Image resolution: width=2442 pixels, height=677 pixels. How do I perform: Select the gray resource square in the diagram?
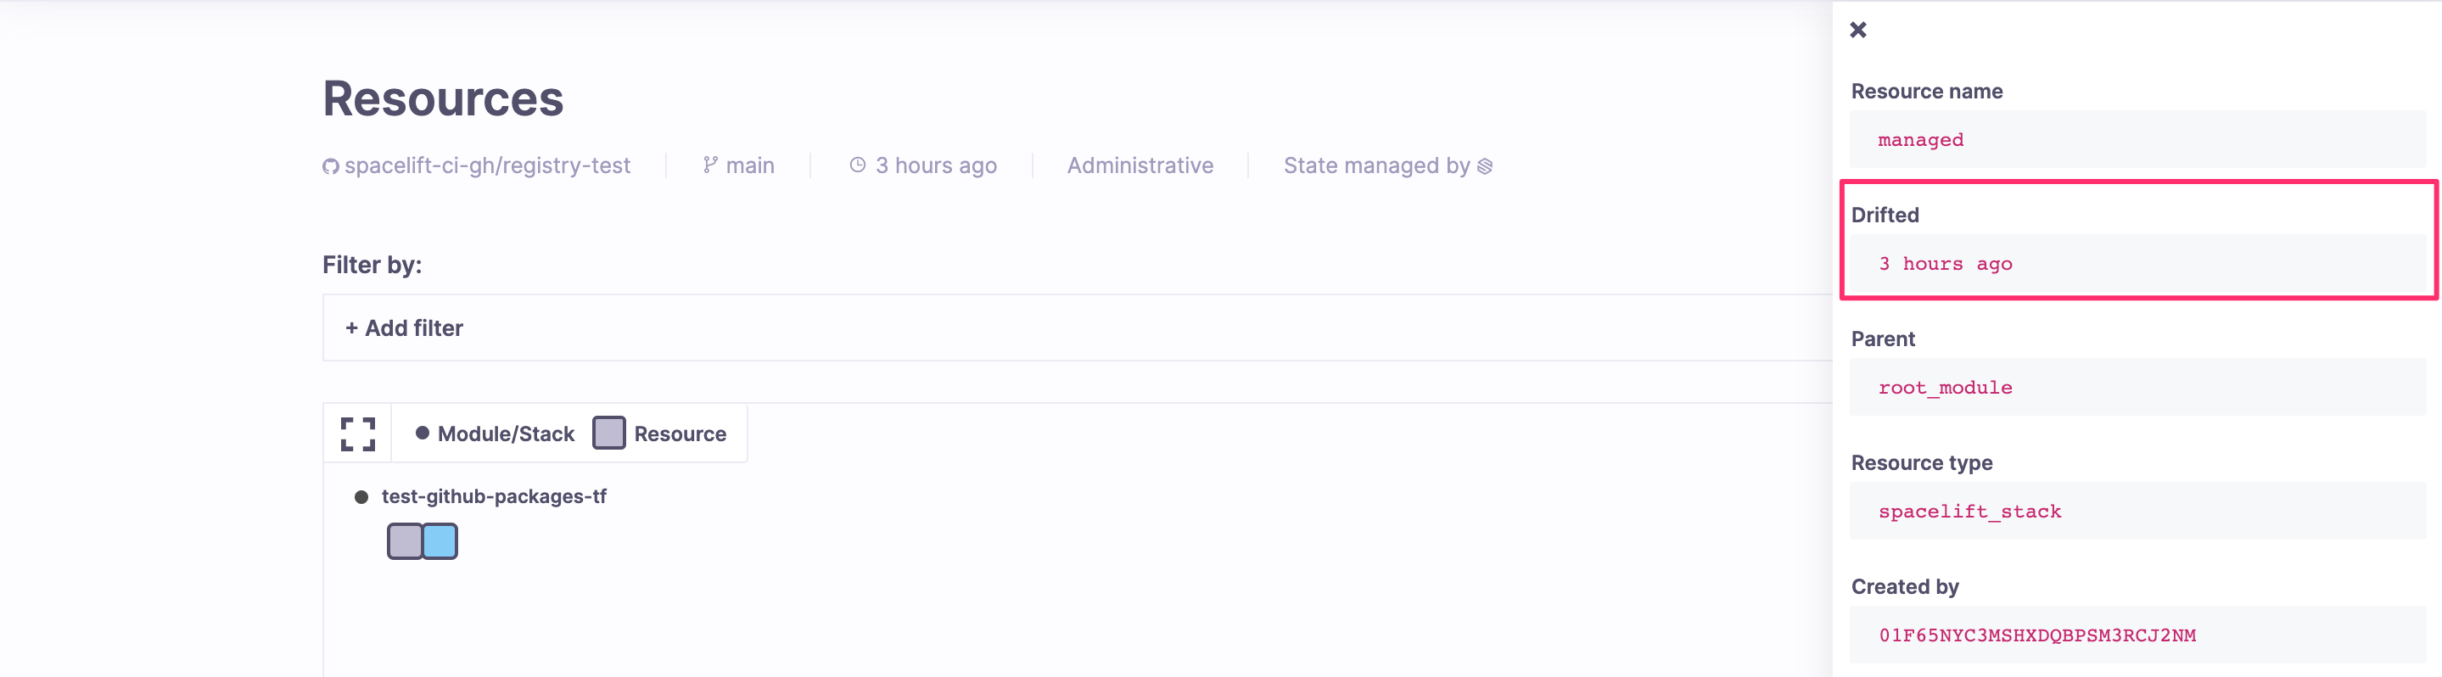pyautogui.click(x=405, y=541)
